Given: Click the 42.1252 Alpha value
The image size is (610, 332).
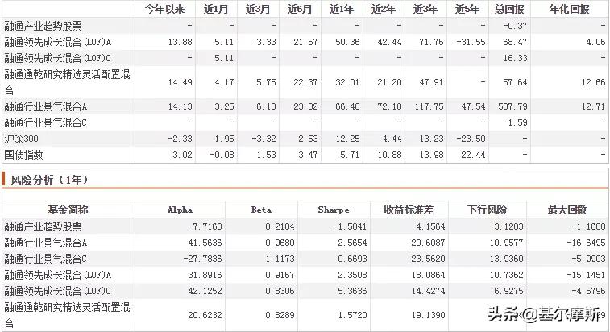Looking at the screenshot, I should tap(205, 291).
